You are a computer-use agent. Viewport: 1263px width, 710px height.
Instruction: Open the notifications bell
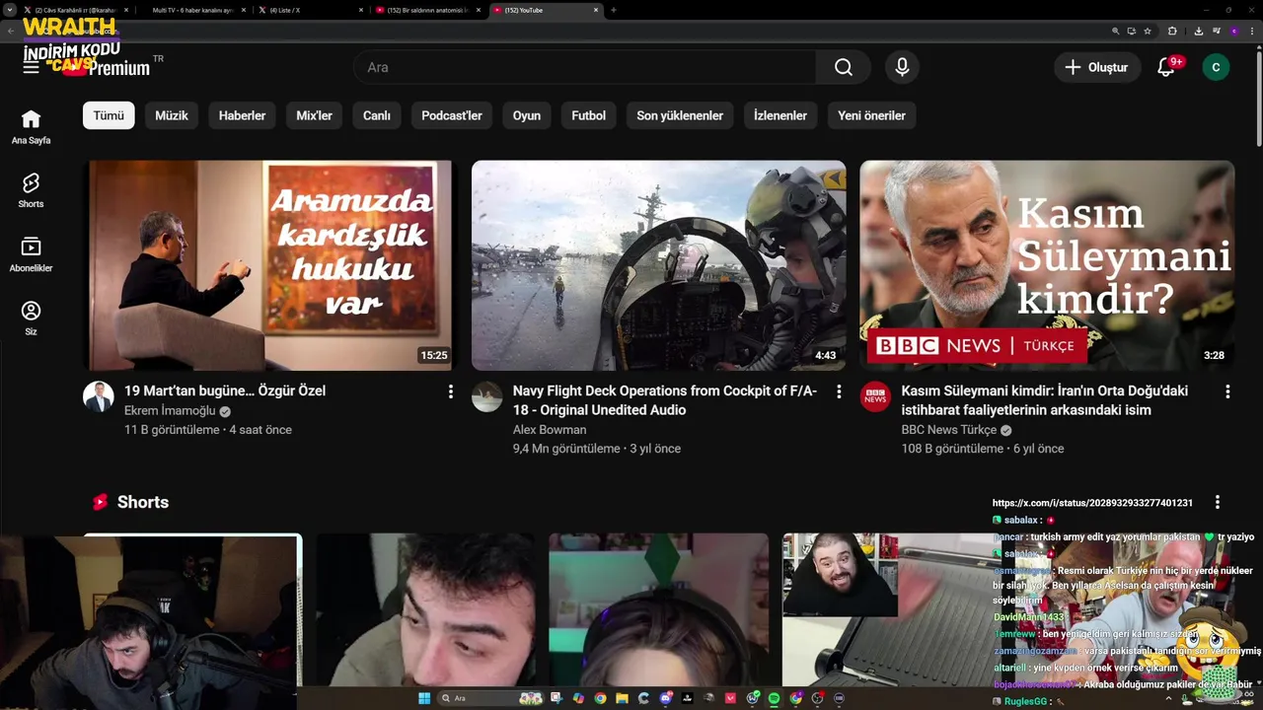point(1166,67)
